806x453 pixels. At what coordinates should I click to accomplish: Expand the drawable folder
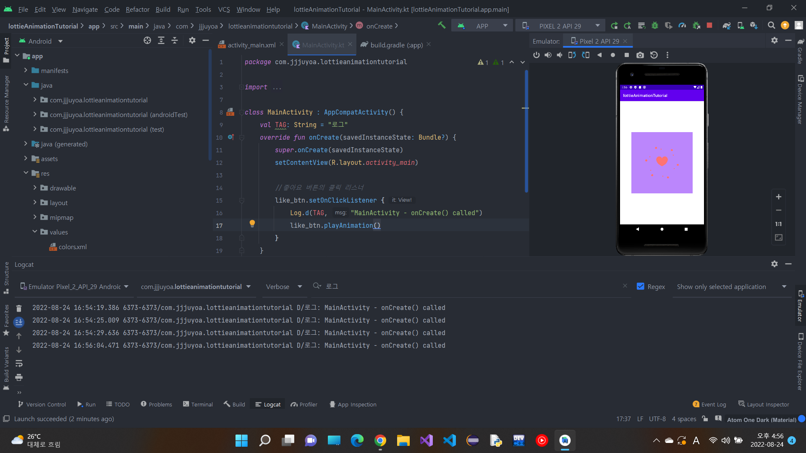click(35, 188)
